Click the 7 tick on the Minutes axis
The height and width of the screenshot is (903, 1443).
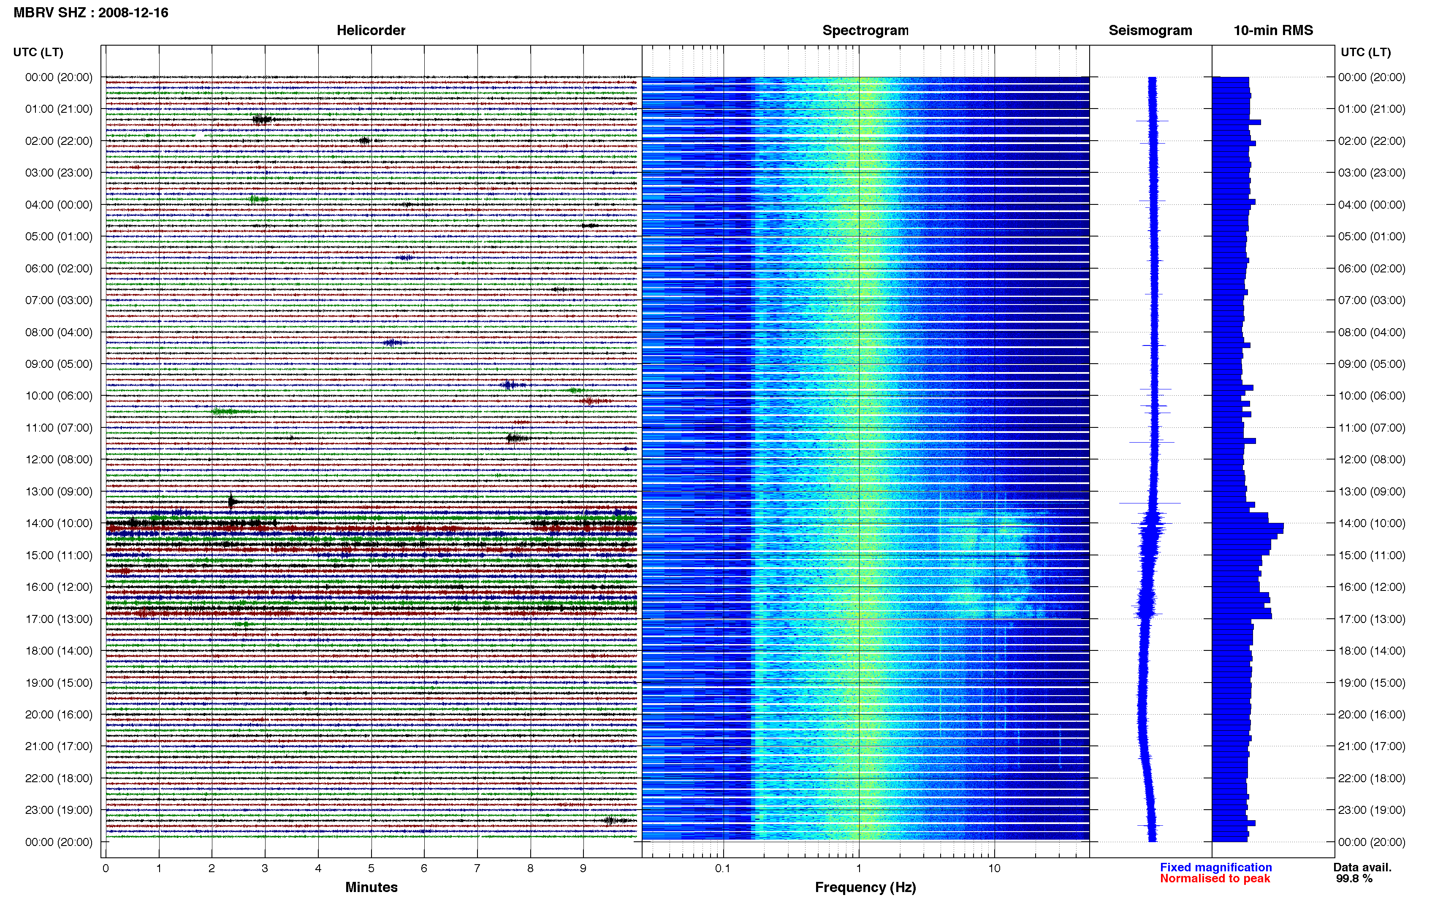click(477, 868)
